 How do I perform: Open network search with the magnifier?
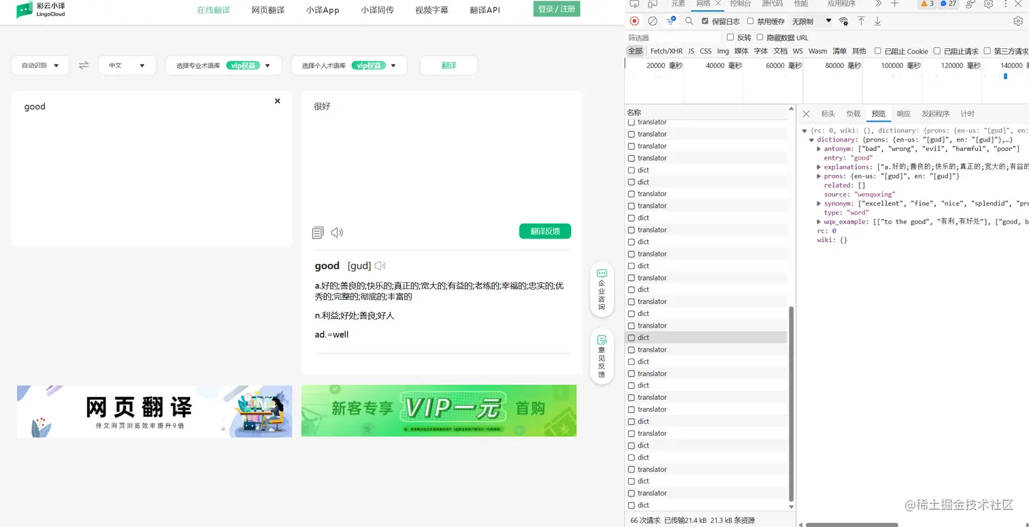click(x=689, y=21)
